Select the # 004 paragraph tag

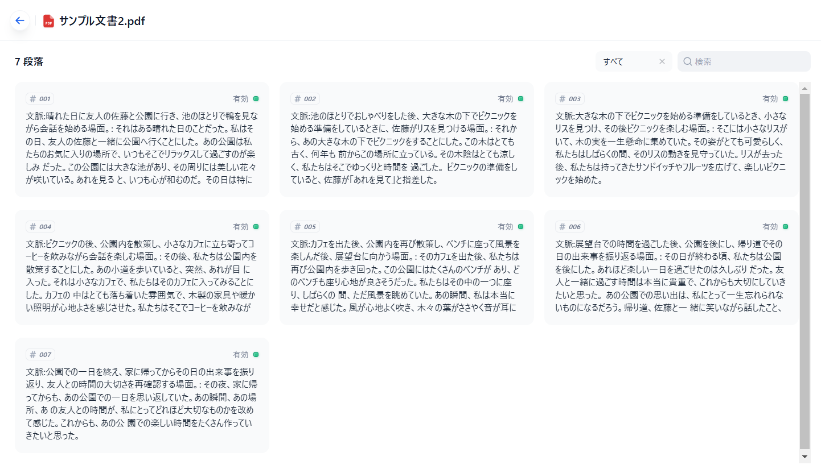tap(40, 227)
